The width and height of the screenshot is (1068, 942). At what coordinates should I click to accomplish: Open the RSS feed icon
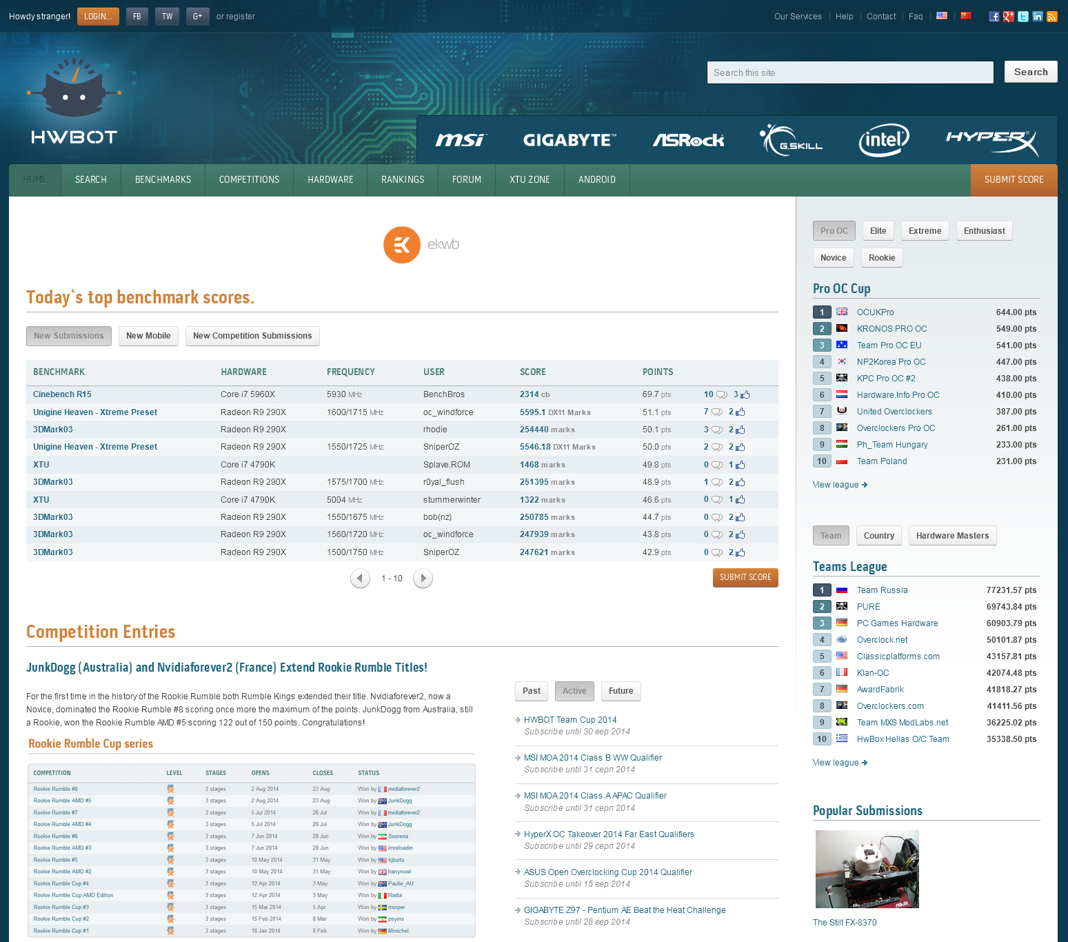[x=1052, y=17]
